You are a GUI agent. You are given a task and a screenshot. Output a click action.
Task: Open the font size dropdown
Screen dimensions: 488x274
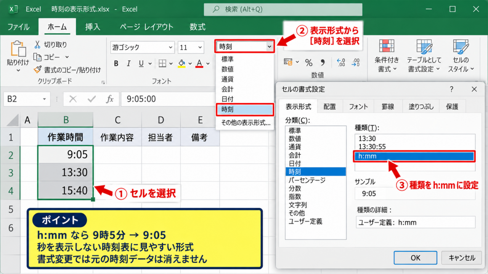click(x=200, y=48)
